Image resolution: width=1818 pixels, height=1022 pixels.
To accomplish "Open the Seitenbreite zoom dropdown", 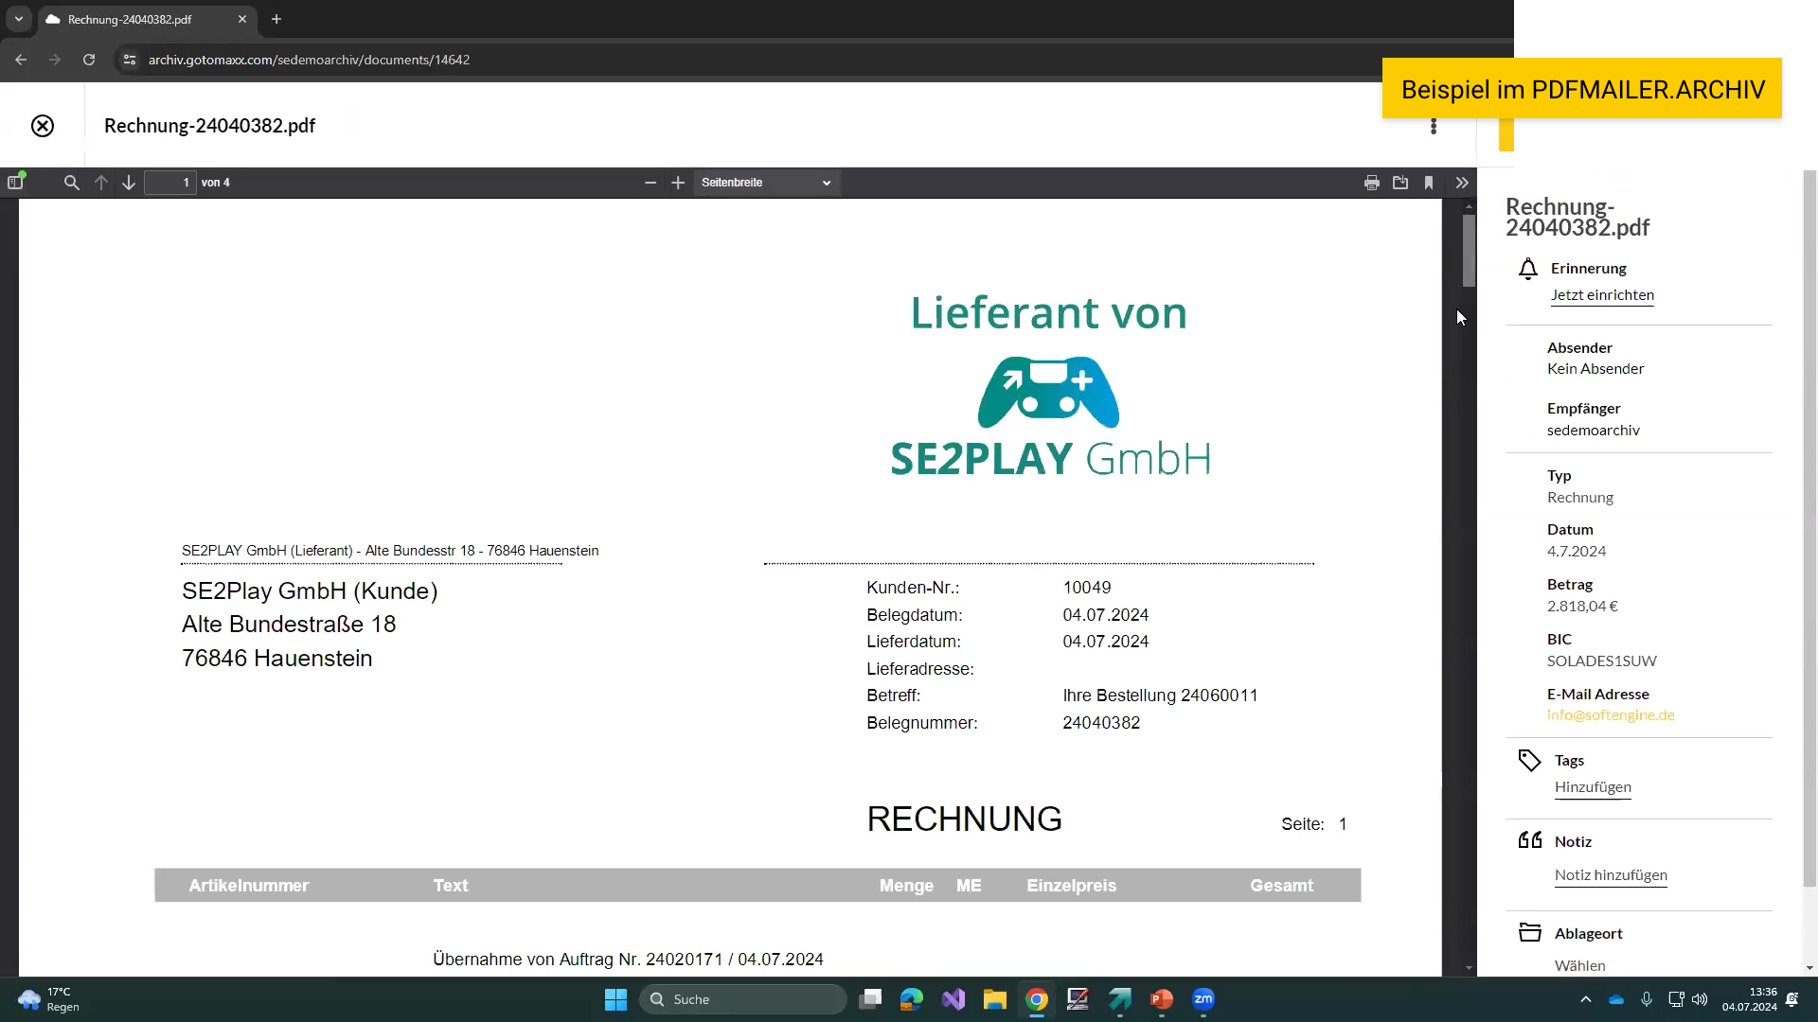I will point(766,183).
